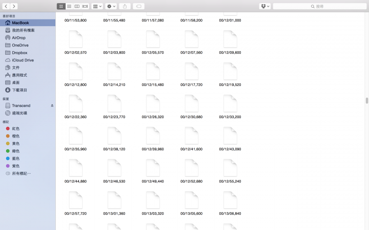The height and width of the screenshot is (230, 369).
Task: Filter by the orange tag 橙色
Action: [28, 136]
